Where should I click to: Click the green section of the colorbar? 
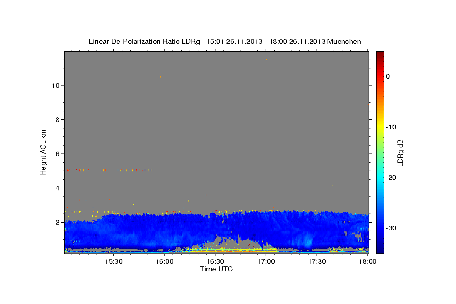tap(380, 152)
